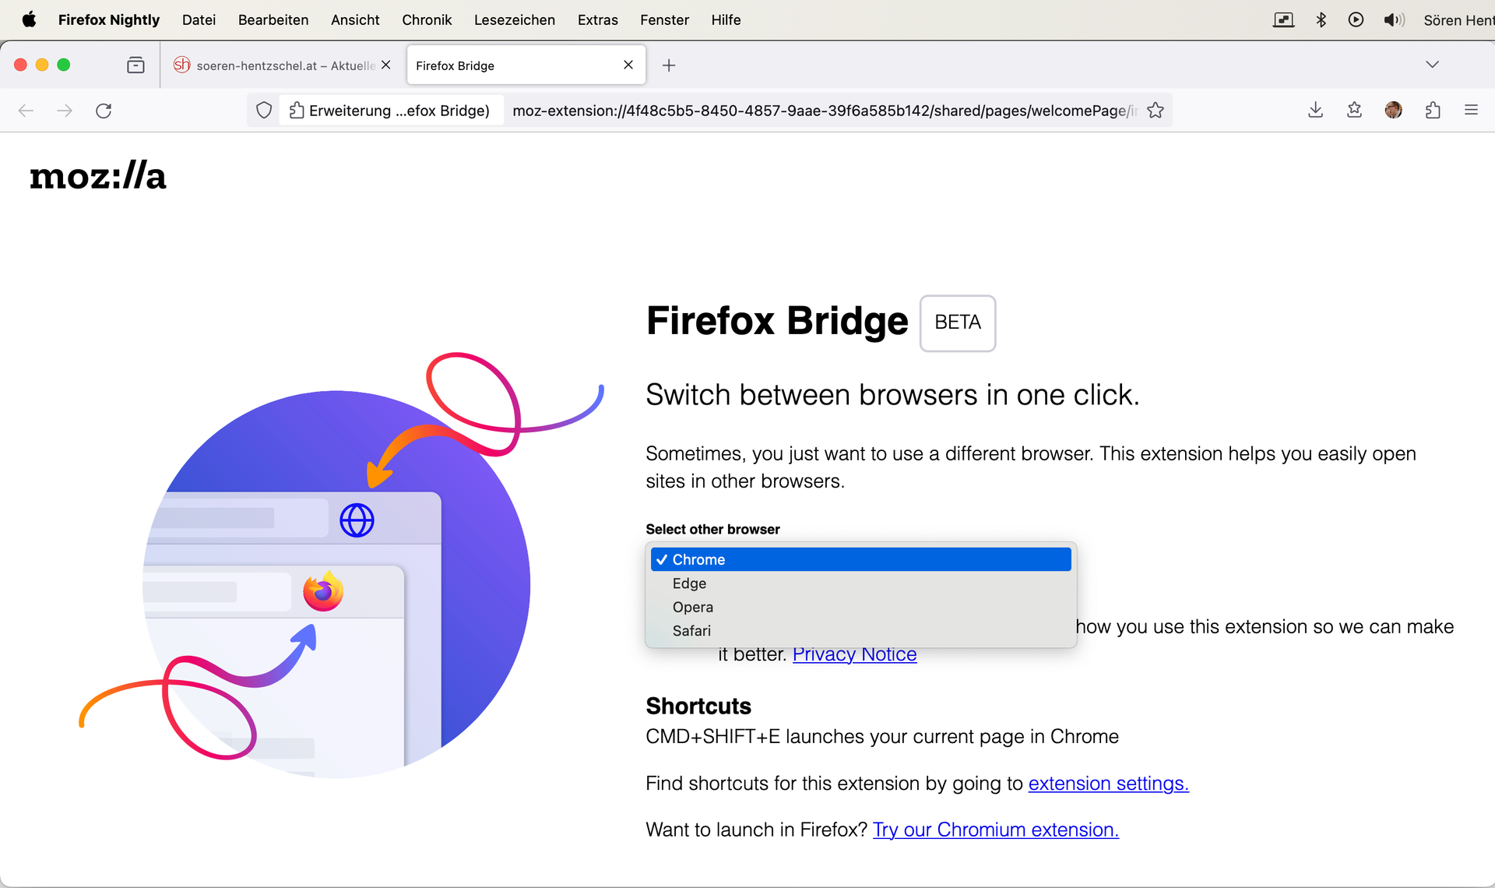1495x888 pixels.
Task: Follow the extension settings link
Action: tap(1108, 784)
